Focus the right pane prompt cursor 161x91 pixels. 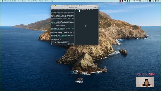pyautogui.click(x=79, y=11)
